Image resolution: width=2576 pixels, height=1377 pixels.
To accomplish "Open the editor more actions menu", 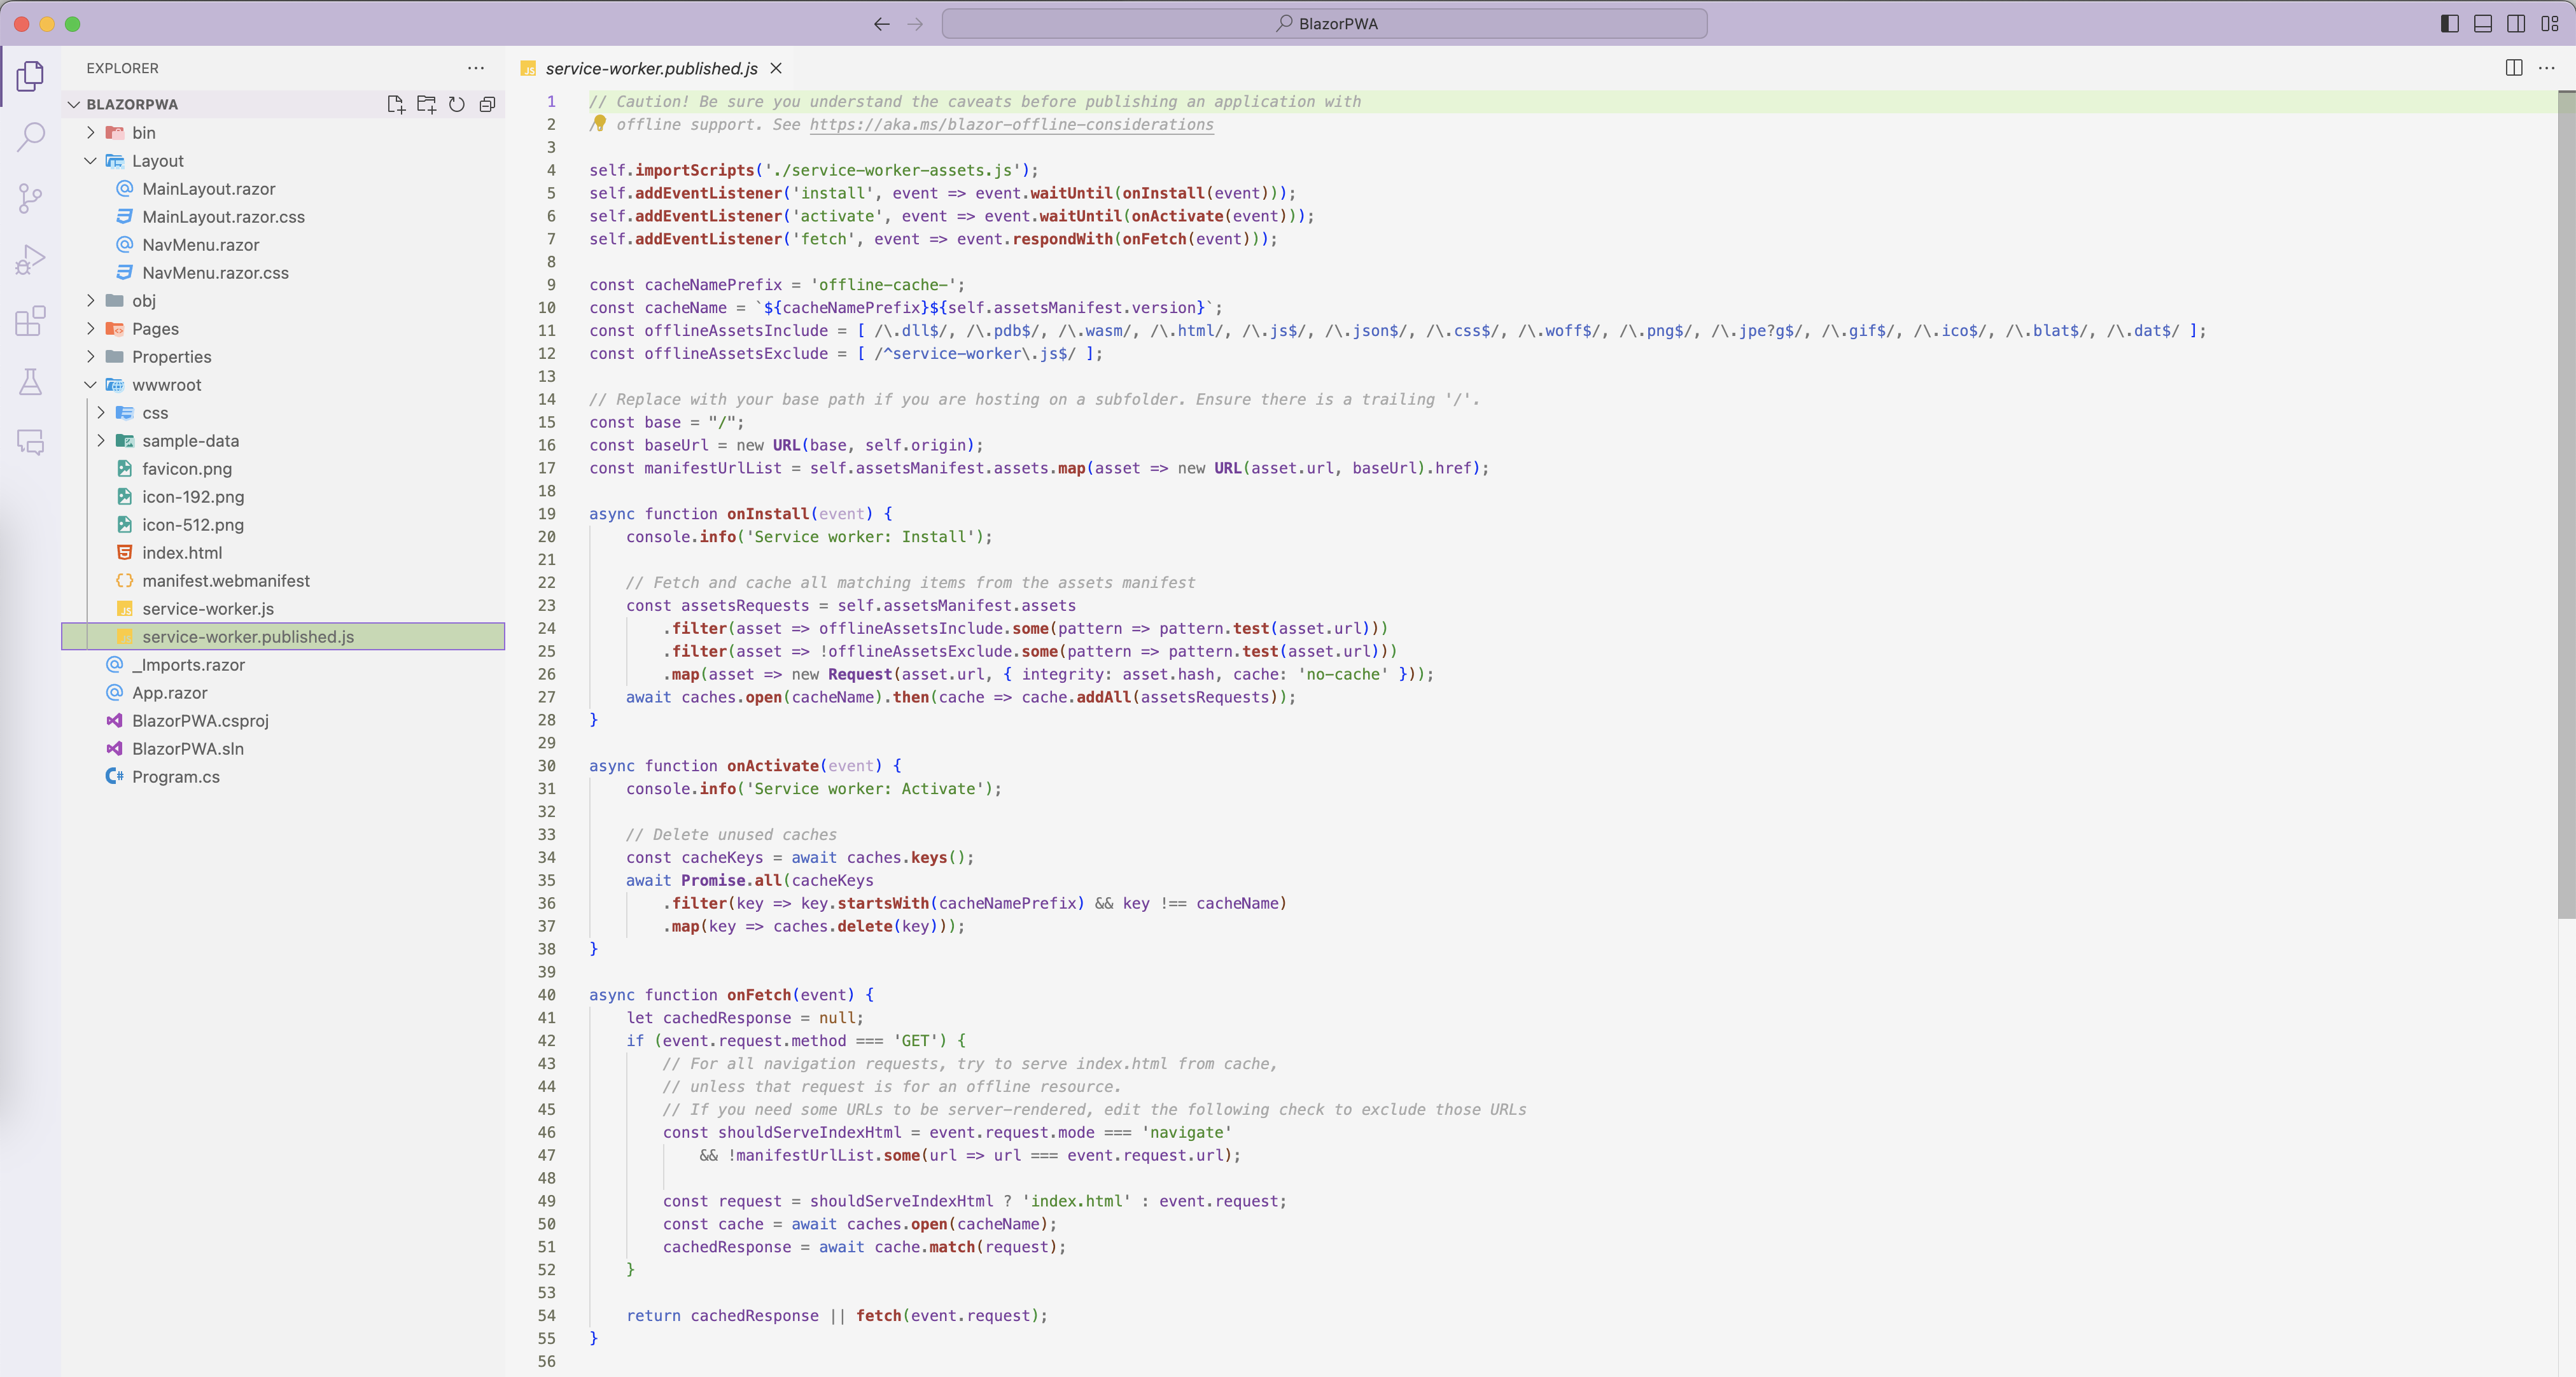I will tap(2547, 68).
